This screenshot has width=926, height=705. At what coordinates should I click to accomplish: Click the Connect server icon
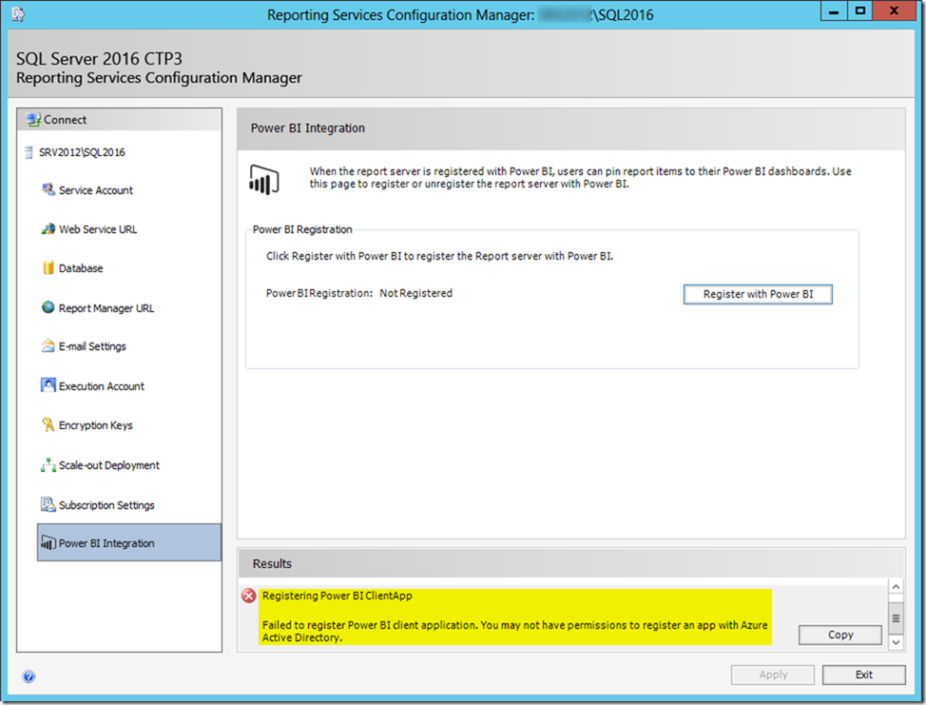click(x=33, y=119)
